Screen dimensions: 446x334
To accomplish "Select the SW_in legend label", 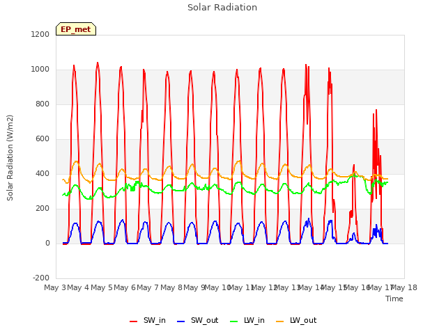I will (155, 320).
